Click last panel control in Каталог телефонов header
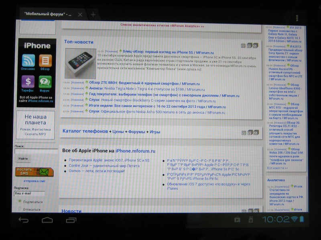The width and height of the screenshot is (321, 240). 256,133
